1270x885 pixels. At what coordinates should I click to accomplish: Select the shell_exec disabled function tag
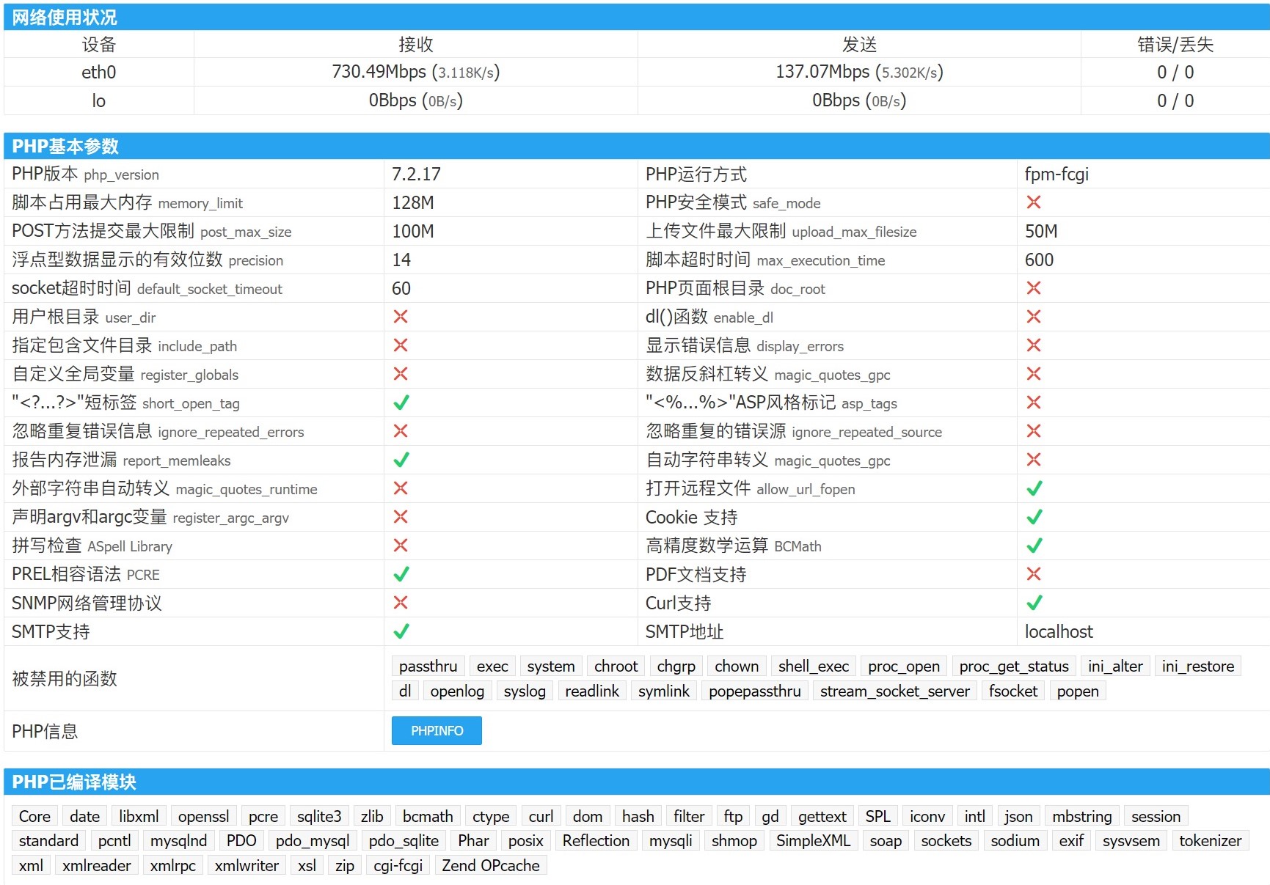[x=813, y=666]
